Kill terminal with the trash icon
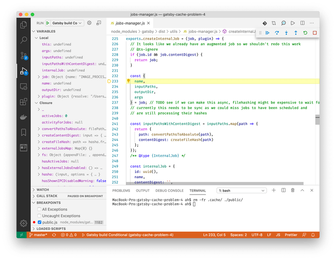The width and height of the screenshot is (336, 260). (293, 190)
